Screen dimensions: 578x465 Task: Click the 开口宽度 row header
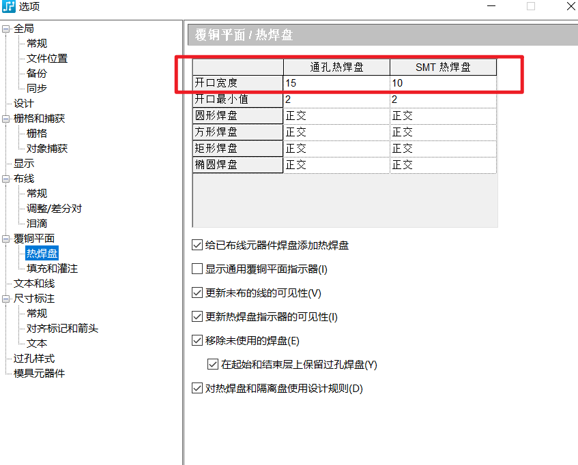pos(237,83)
